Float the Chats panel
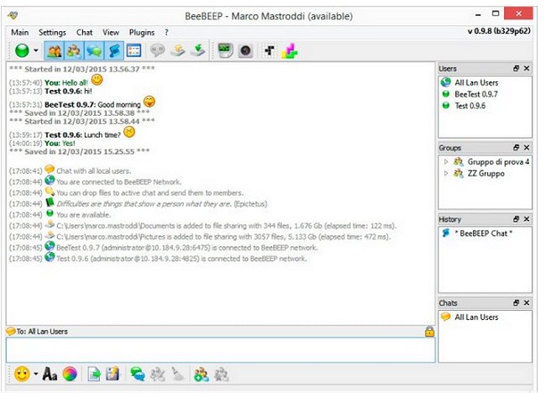The width and height of the screenshot is (546, 393). tap(516, 303)
